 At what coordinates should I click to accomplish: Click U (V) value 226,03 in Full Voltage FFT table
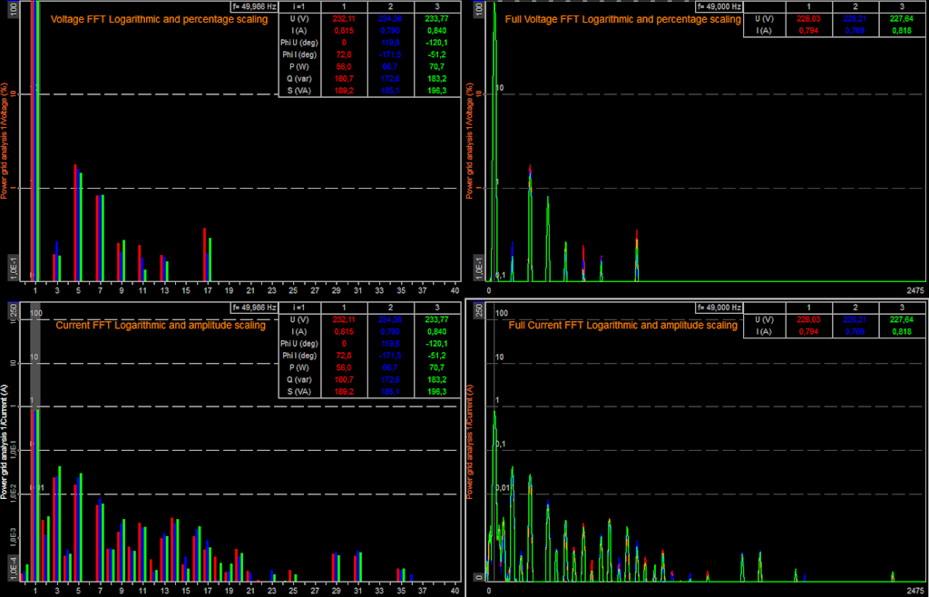808,20
